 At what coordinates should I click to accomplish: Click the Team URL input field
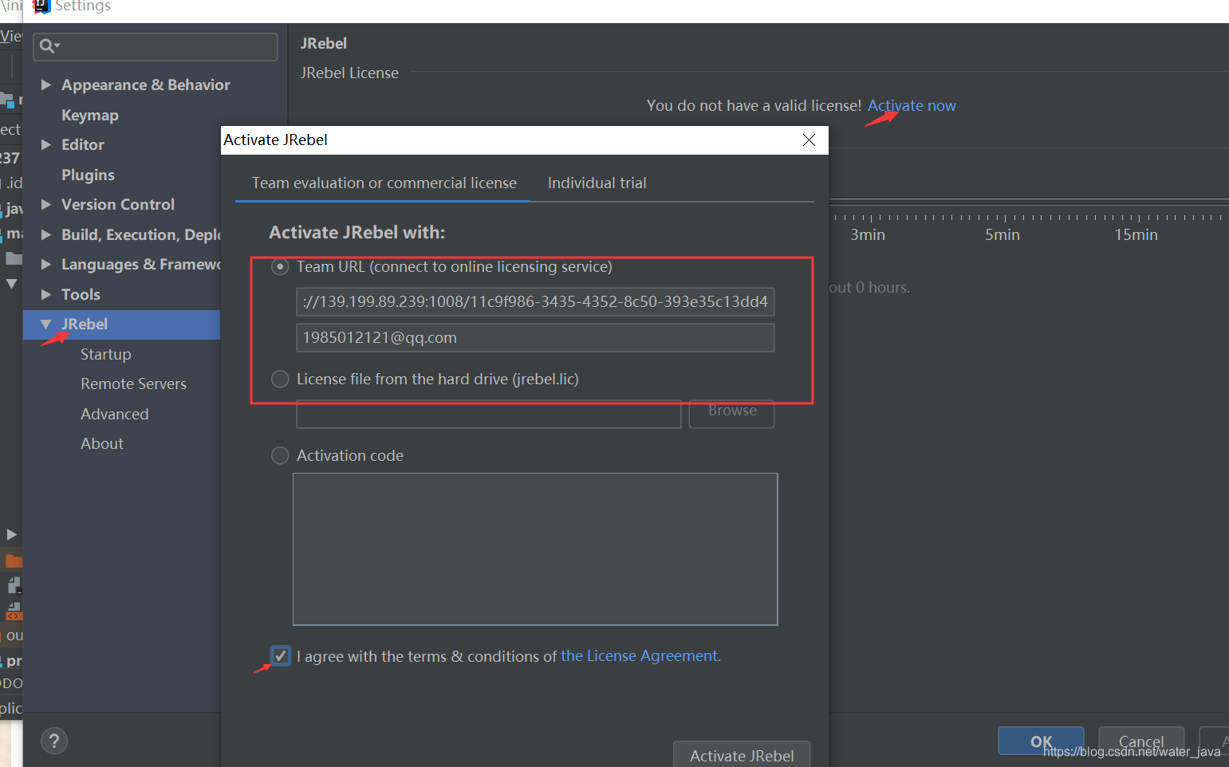tap(535, 302)
